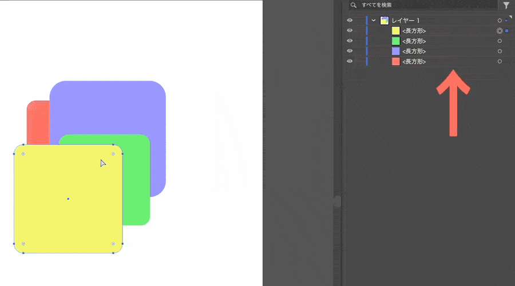Click yellow rectangle thumbnail in layers list
The width and height of the screenshot is (515, 286).
coord(396,31)
